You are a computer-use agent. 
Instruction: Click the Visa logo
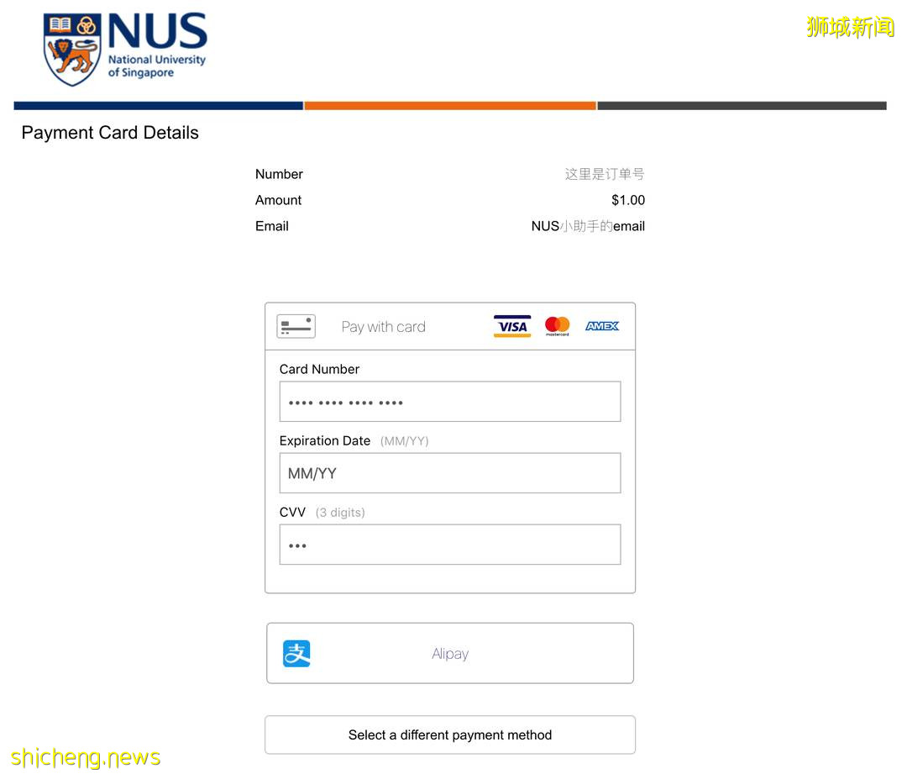tap(512, 327)
